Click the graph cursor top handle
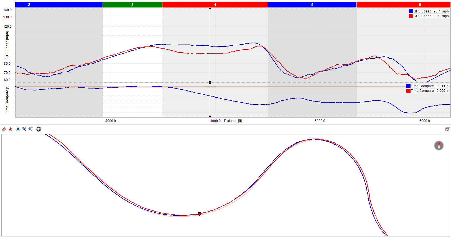This screenshot has width=451, height=237. (x=210, y=9)
